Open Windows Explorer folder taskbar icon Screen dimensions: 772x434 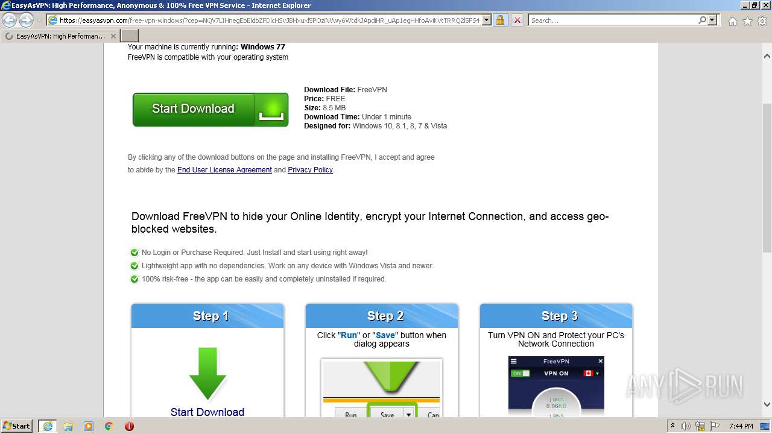[68, 426]
